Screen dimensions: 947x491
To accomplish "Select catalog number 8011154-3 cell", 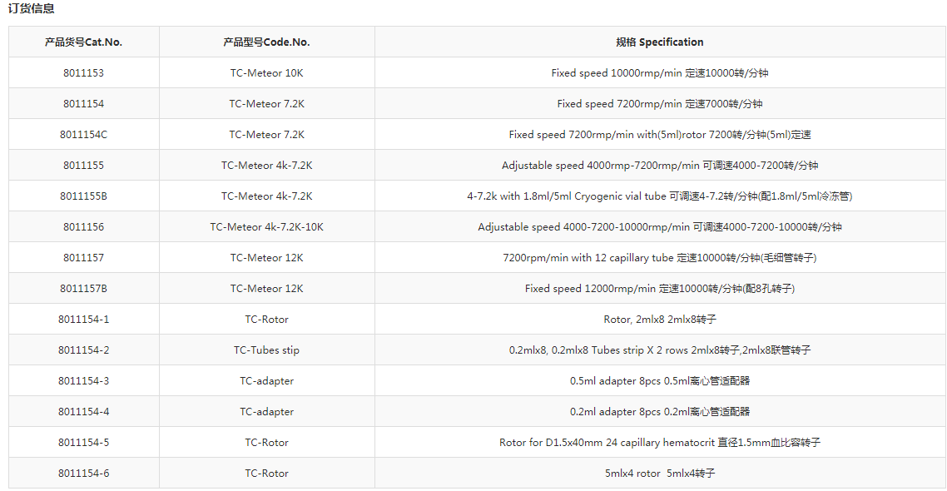I will (84, 380).
